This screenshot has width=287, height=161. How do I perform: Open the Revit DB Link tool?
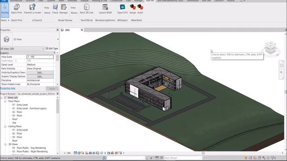87,9
